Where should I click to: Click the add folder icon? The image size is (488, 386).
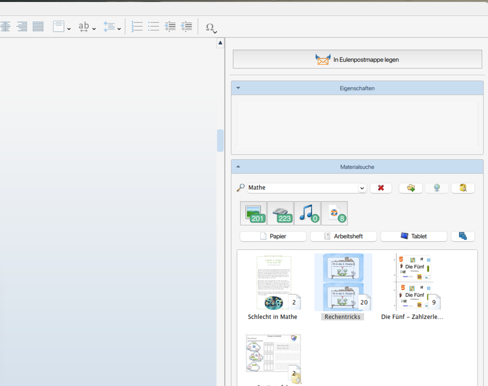(x=411, y=188)
